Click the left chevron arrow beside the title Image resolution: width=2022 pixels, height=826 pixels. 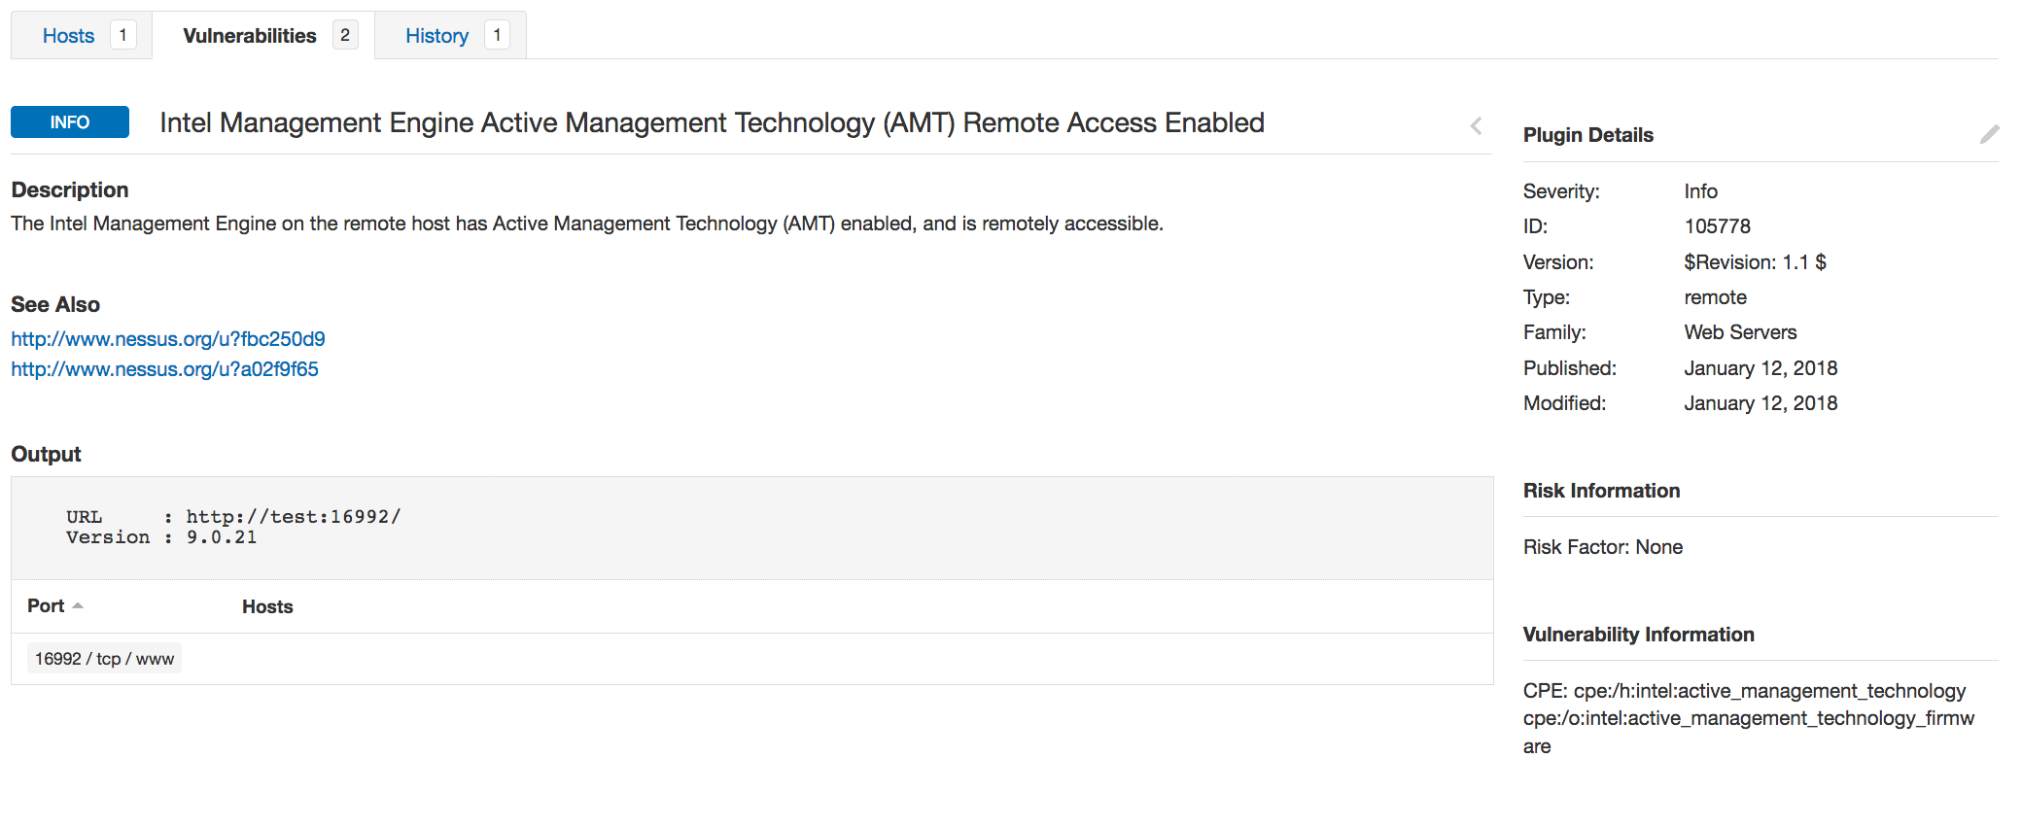point(1476,125)
